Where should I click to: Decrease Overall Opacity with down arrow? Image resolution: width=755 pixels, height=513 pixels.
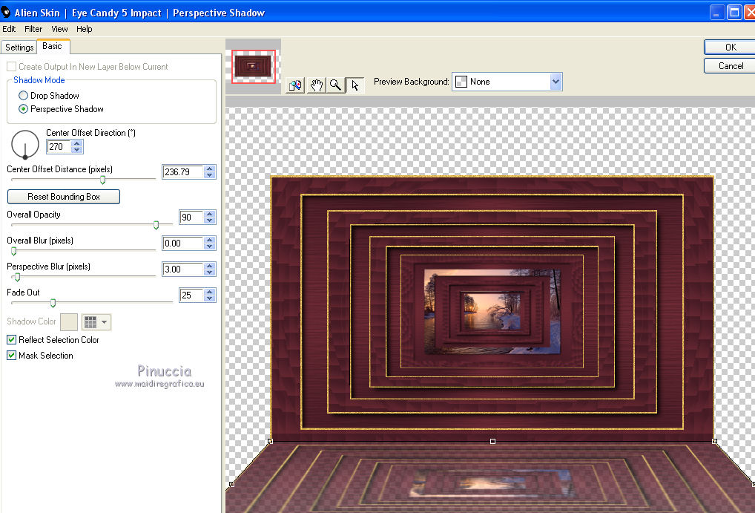coord(209,220)
